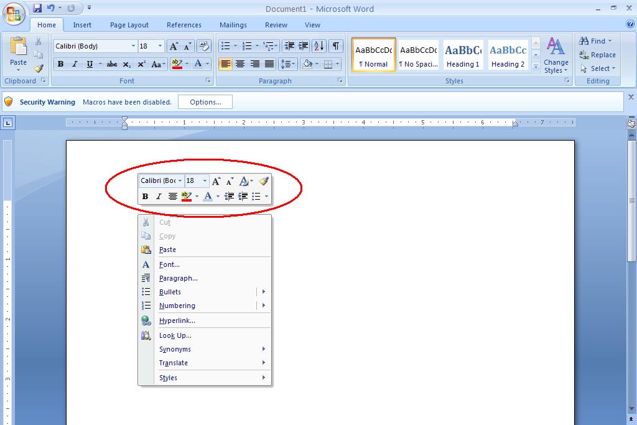Viewport: 637px width, 425px height.
Task: Switch to the Insert tab
Action: coord(82,25)
